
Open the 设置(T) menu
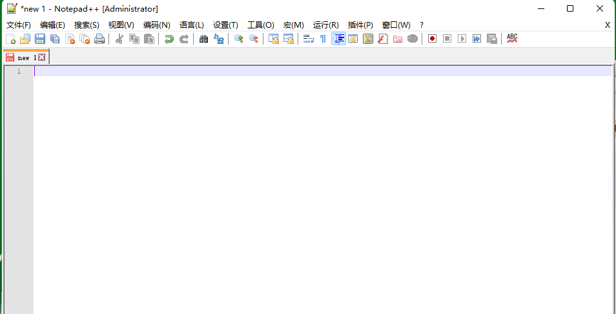pyautogui.click(x=225, y=25)
